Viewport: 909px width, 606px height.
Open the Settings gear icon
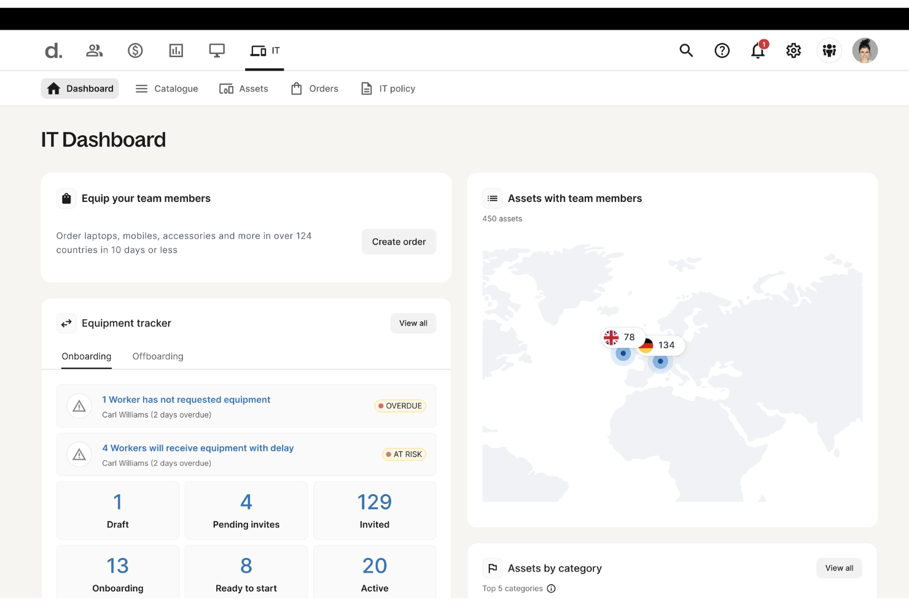pos(793,50)
